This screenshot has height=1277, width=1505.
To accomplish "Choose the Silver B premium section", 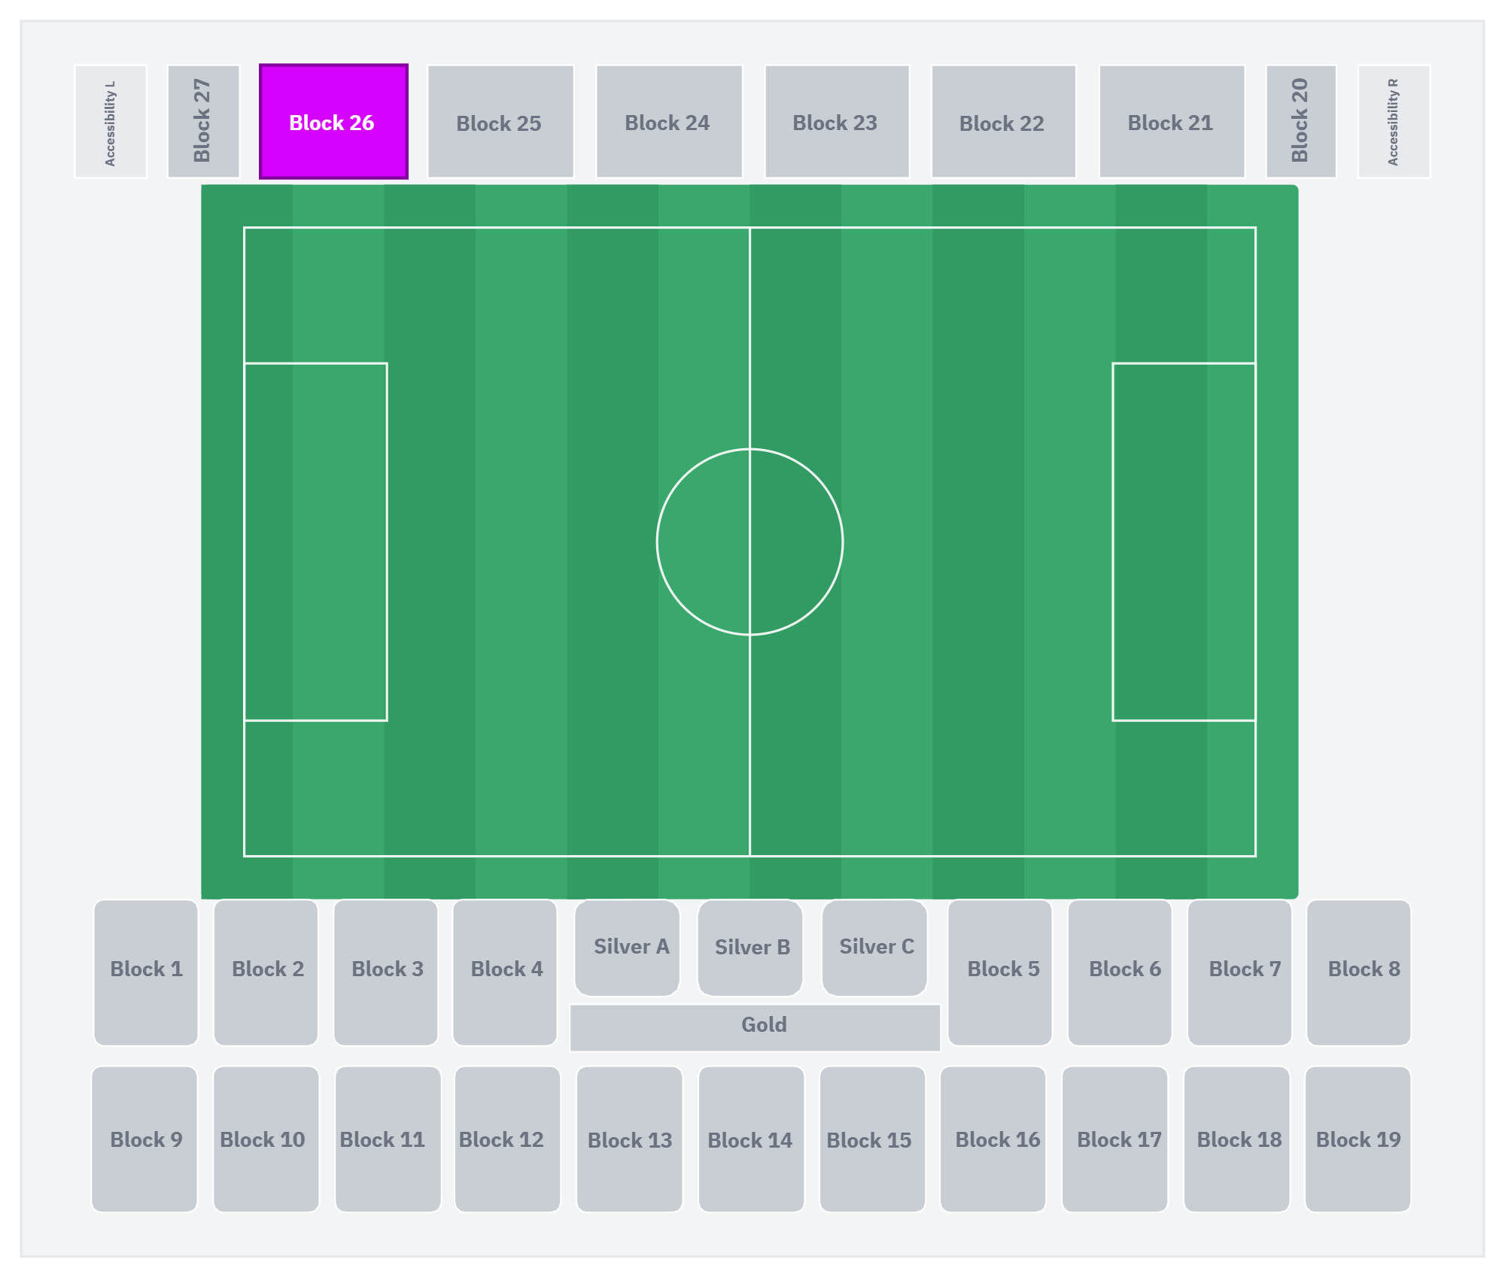I will click(x=750, y=948).
